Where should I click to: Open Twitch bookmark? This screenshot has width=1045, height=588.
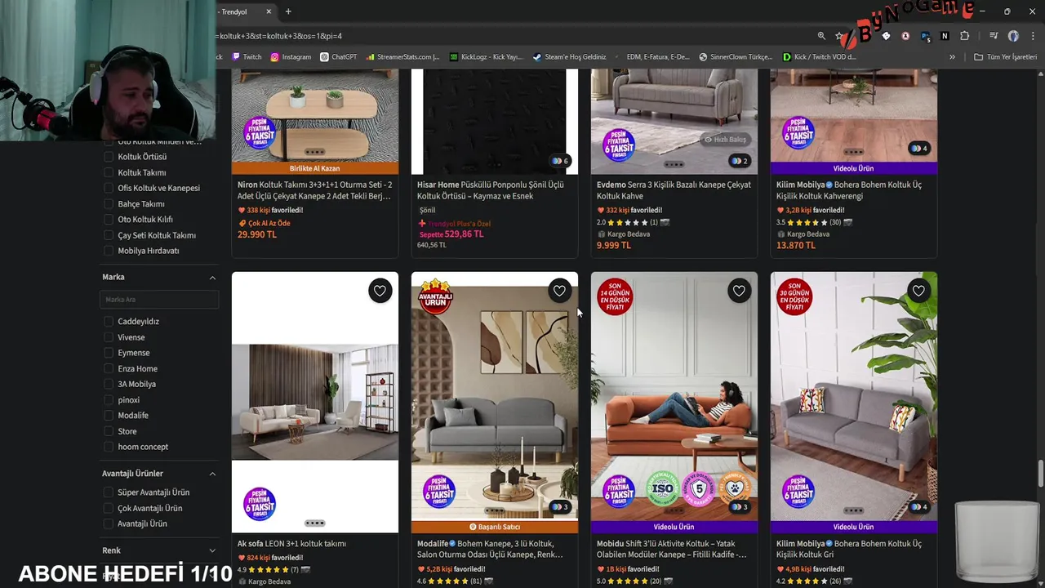247,57
